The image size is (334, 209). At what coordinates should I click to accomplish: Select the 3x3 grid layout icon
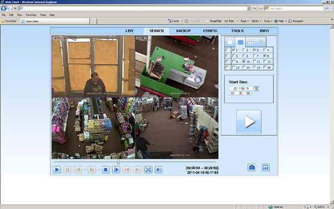[250, 42]
